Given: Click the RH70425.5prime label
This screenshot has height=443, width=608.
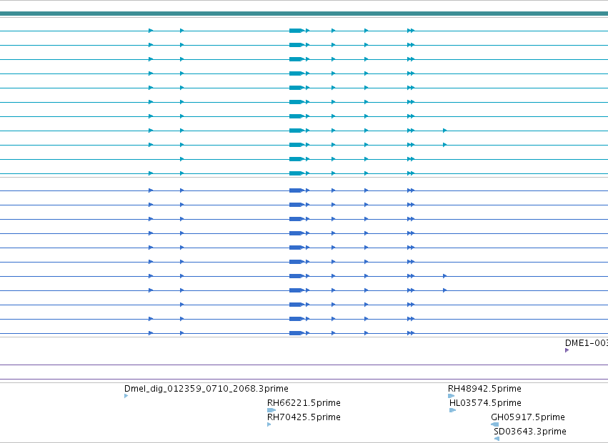Looking at the screenshot, I should 304,417.
